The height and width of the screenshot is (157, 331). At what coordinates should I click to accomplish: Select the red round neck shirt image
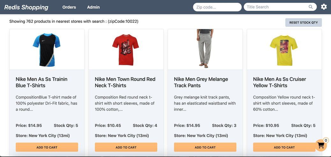(126, 49)
